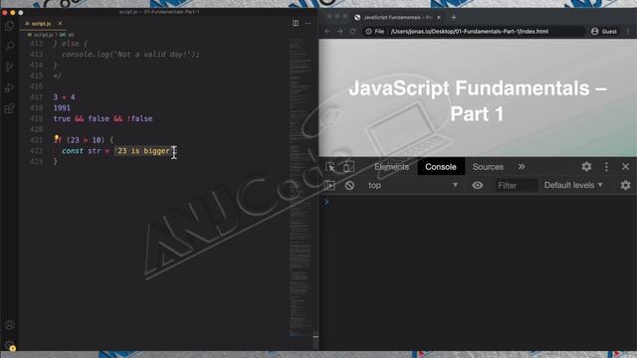Activate the inspect element picker
This screenshot has height=358, width=637.
tap(330, 167)
